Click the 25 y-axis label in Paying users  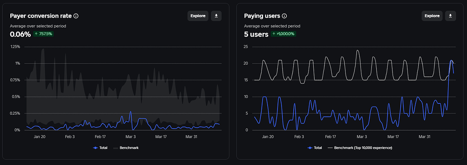point(246,47)
